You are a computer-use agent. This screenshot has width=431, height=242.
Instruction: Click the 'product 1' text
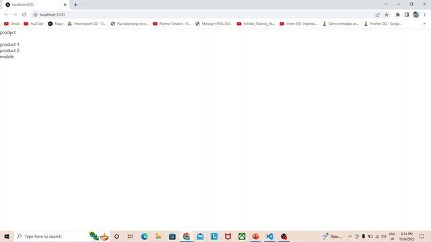pos(9,44)
